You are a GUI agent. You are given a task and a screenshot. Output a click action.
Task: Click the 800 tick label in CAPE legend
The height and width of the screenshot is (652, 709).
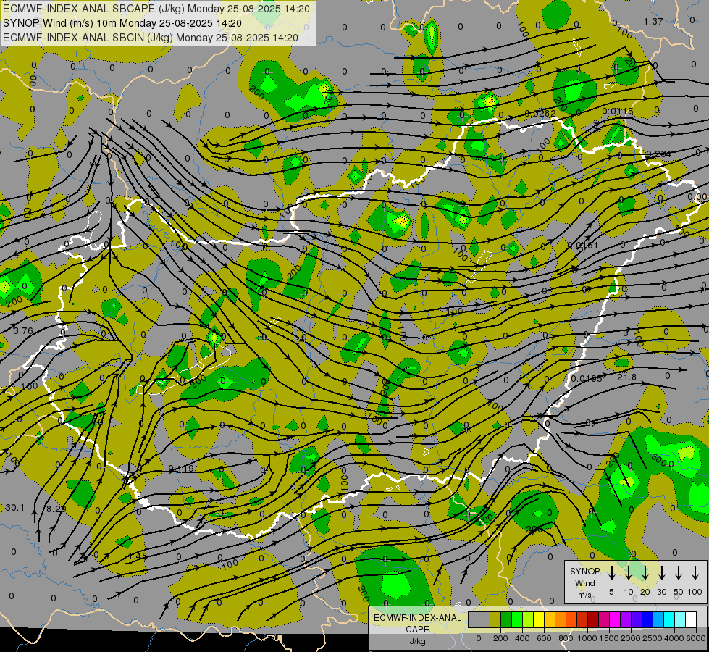click(x=566, y=638)
